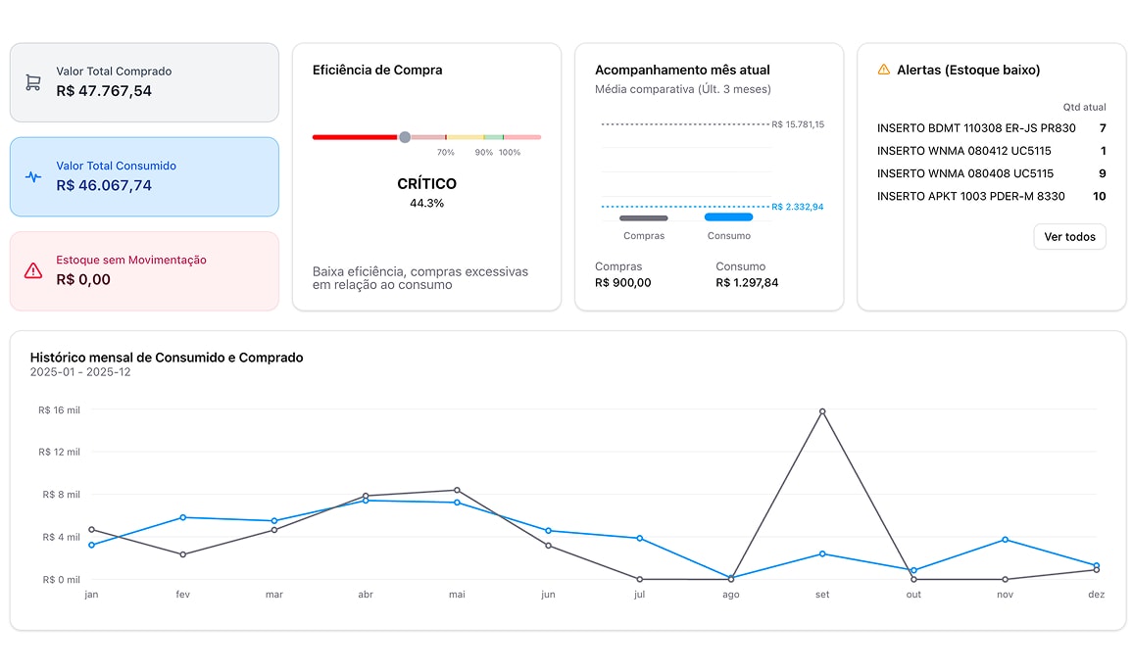
Task: Click the Estoque sem Movimentação label
Action: 131,261
